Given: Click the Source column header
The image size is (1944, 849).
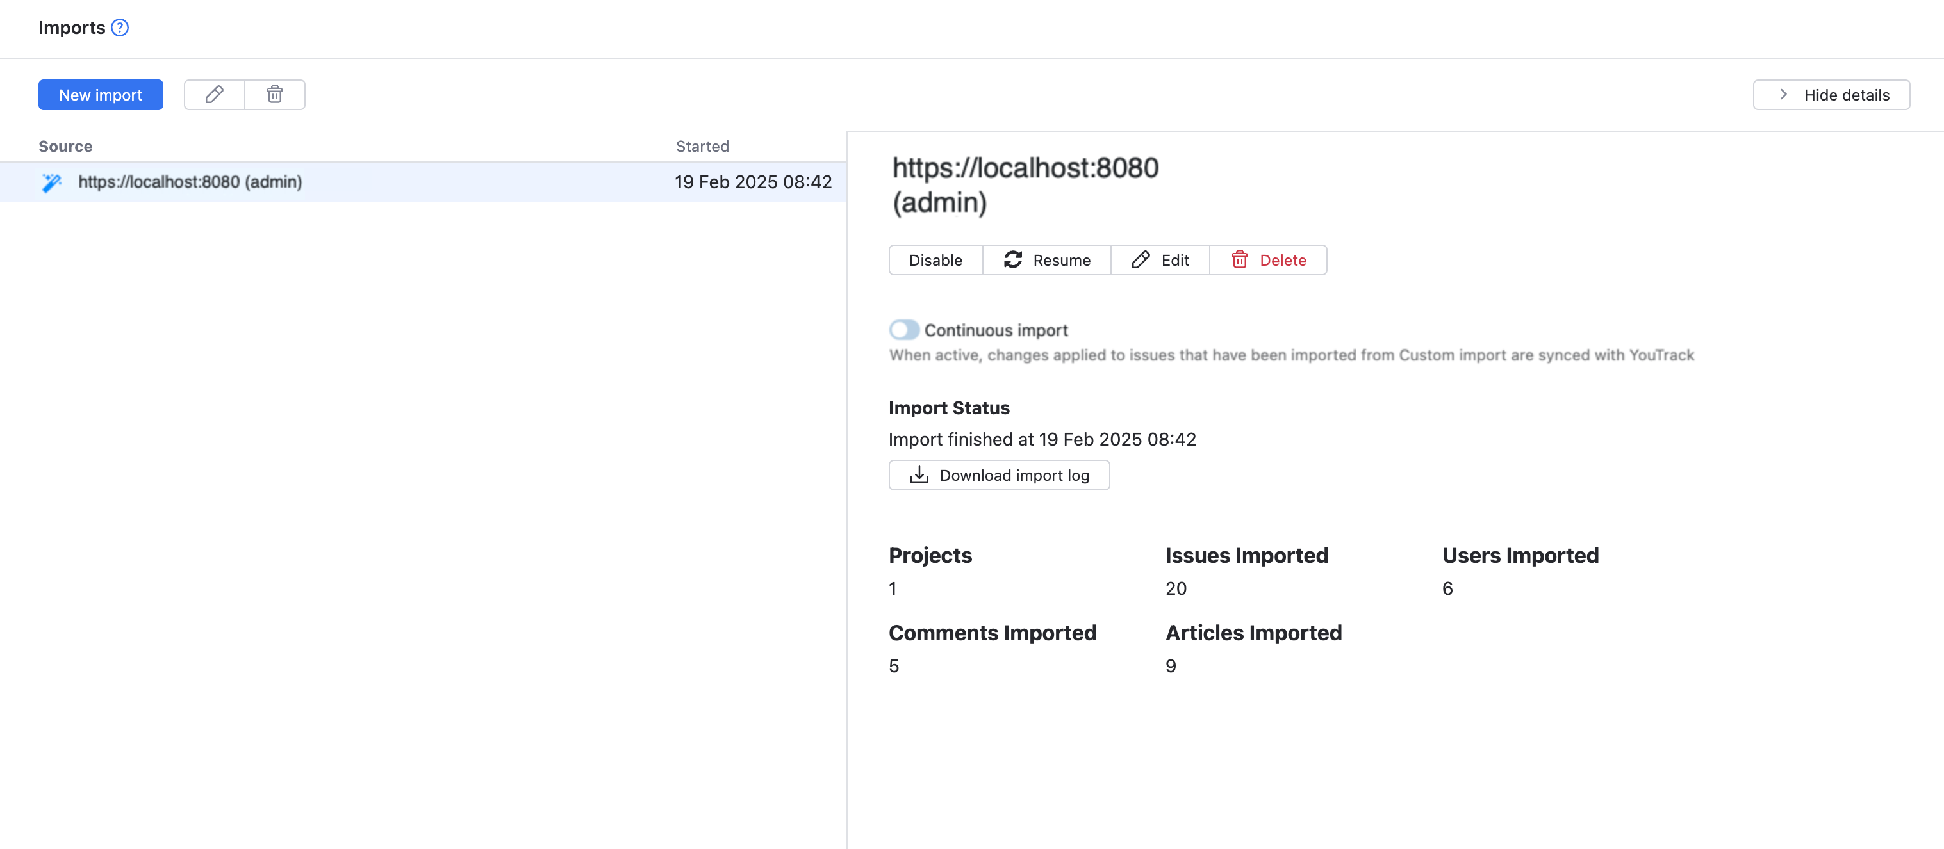Looking at the screenshot, I should [65, 146].
